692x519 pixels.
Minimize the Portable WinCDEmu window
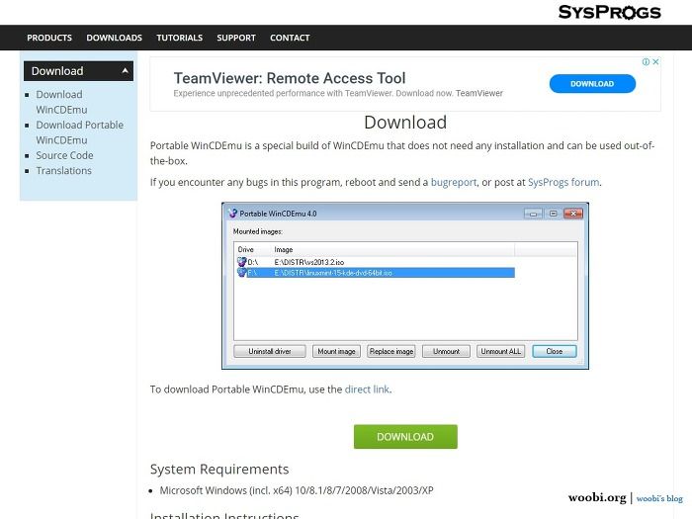click(534, 215)
